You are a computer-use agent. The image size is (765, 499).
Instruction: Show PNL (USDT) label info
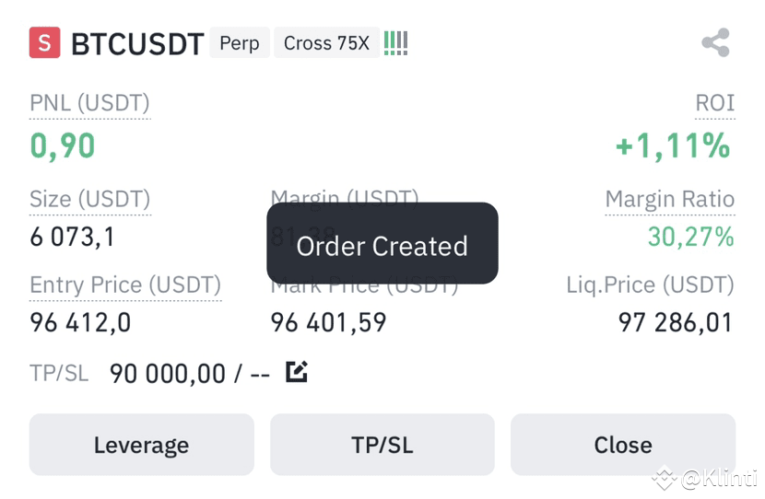(89, 103)
